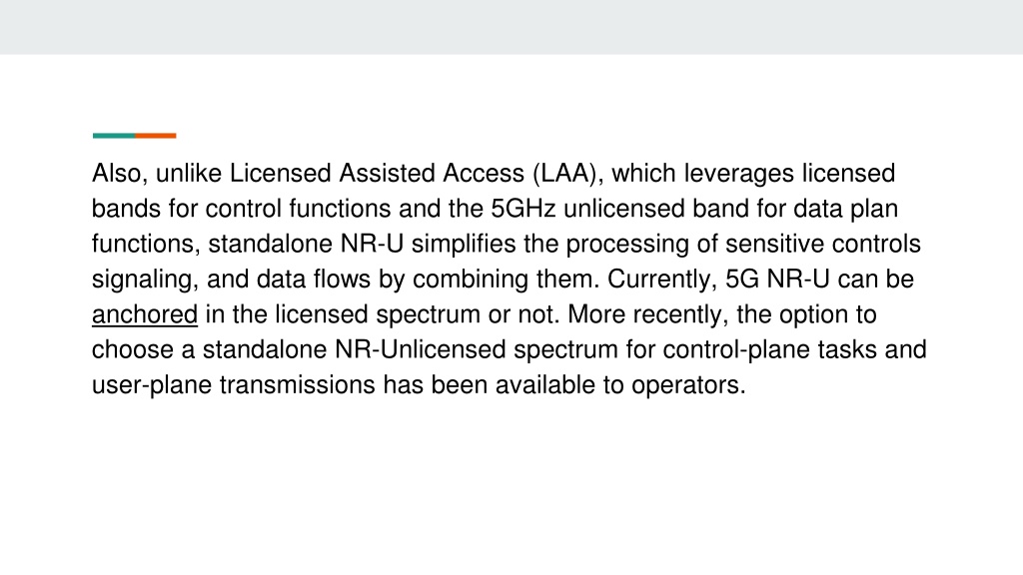1023x575 pixels.
Task: Click the word "transmissions" on last line
Action: click(297, 384)
